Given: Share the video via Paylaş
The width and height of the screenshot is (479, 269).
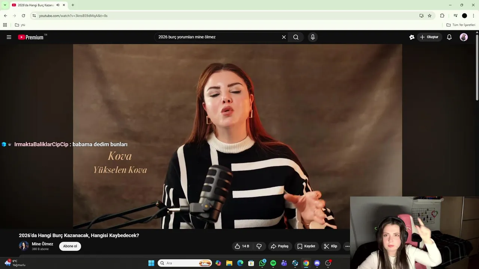Looking at the screenshot, I should [280, 246].
